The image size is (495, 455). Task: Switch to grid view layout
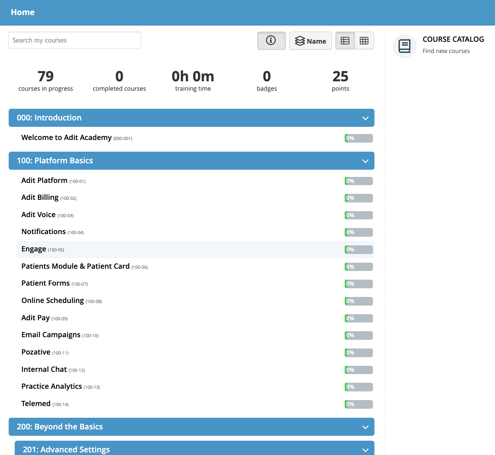coord(364,41)
